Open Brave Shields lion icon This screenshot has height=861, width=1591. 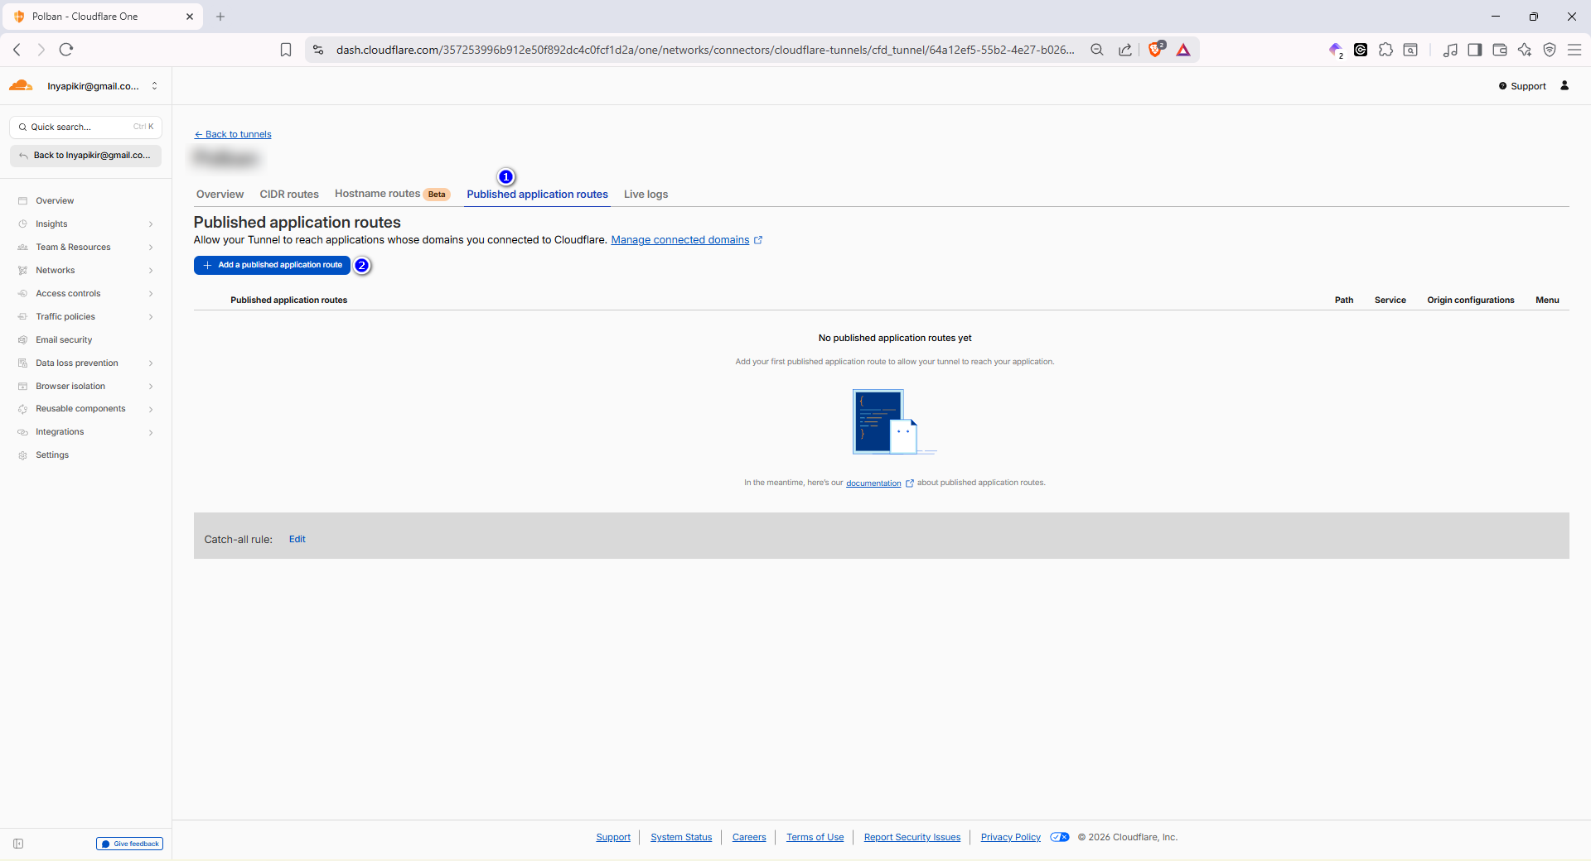[1156, 50]
